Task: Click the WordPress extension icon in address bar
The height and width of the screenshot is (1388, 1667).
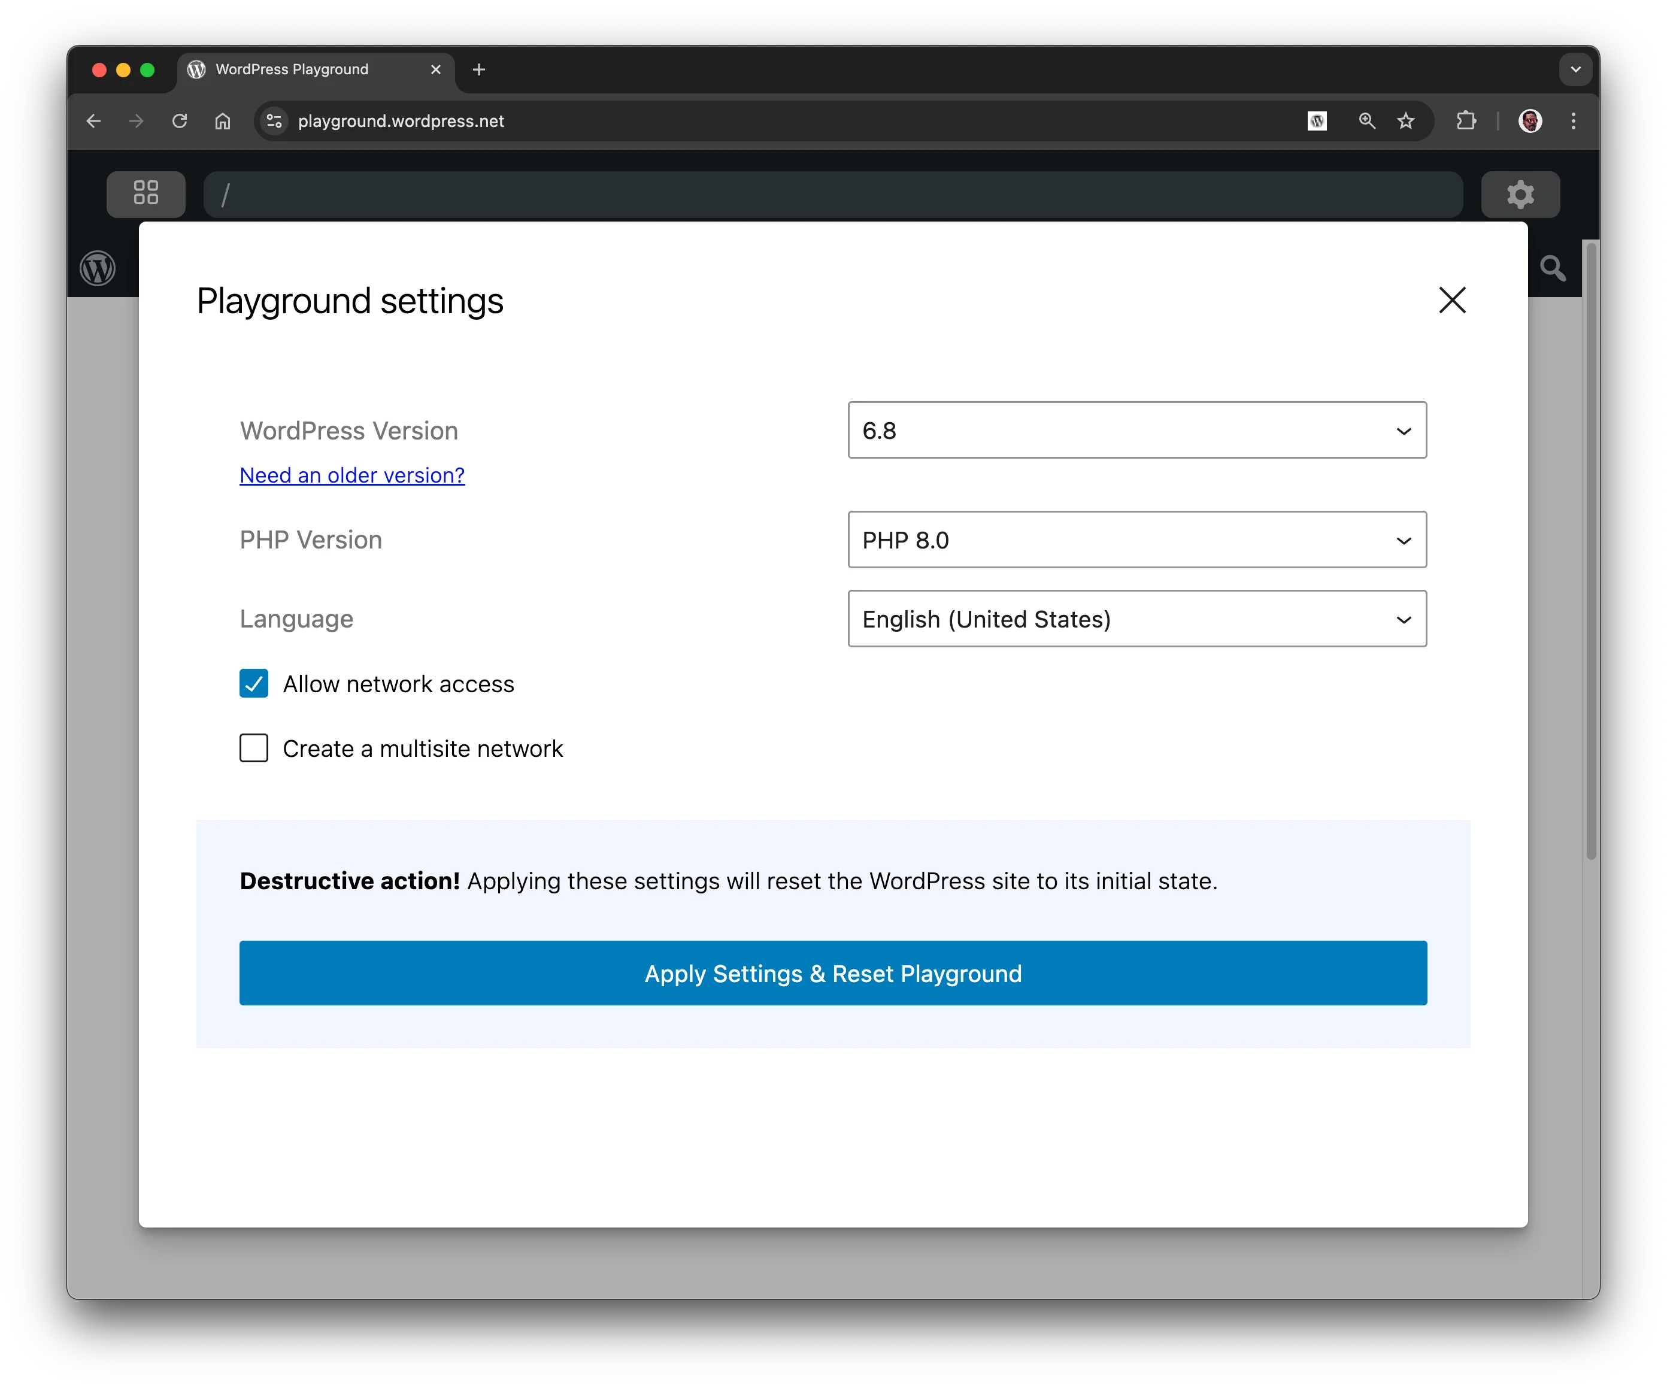Action: tap(1317, 121)
